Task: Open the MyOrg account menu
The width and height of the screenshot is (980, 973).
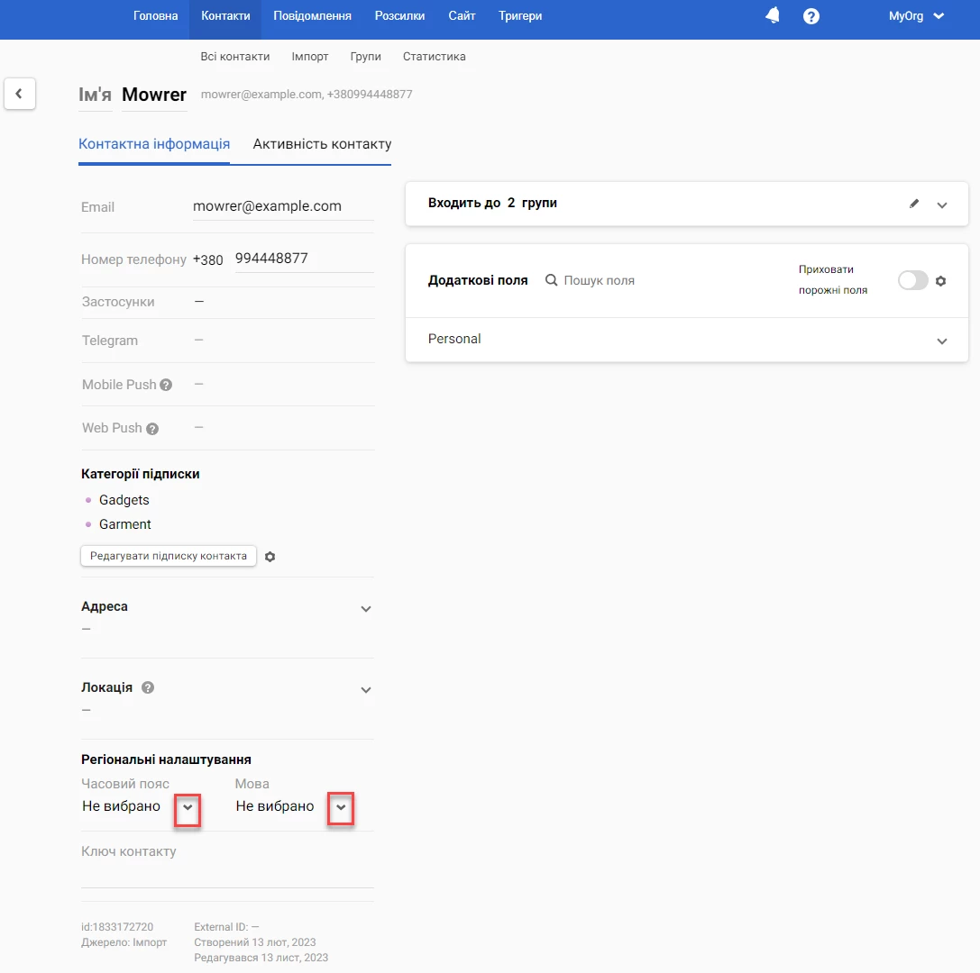Action: (x=916, y=16)
